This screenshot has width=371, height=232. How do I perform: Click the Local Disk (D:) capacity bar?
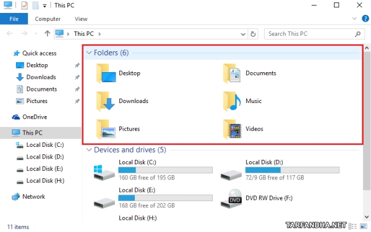(292, 170)
